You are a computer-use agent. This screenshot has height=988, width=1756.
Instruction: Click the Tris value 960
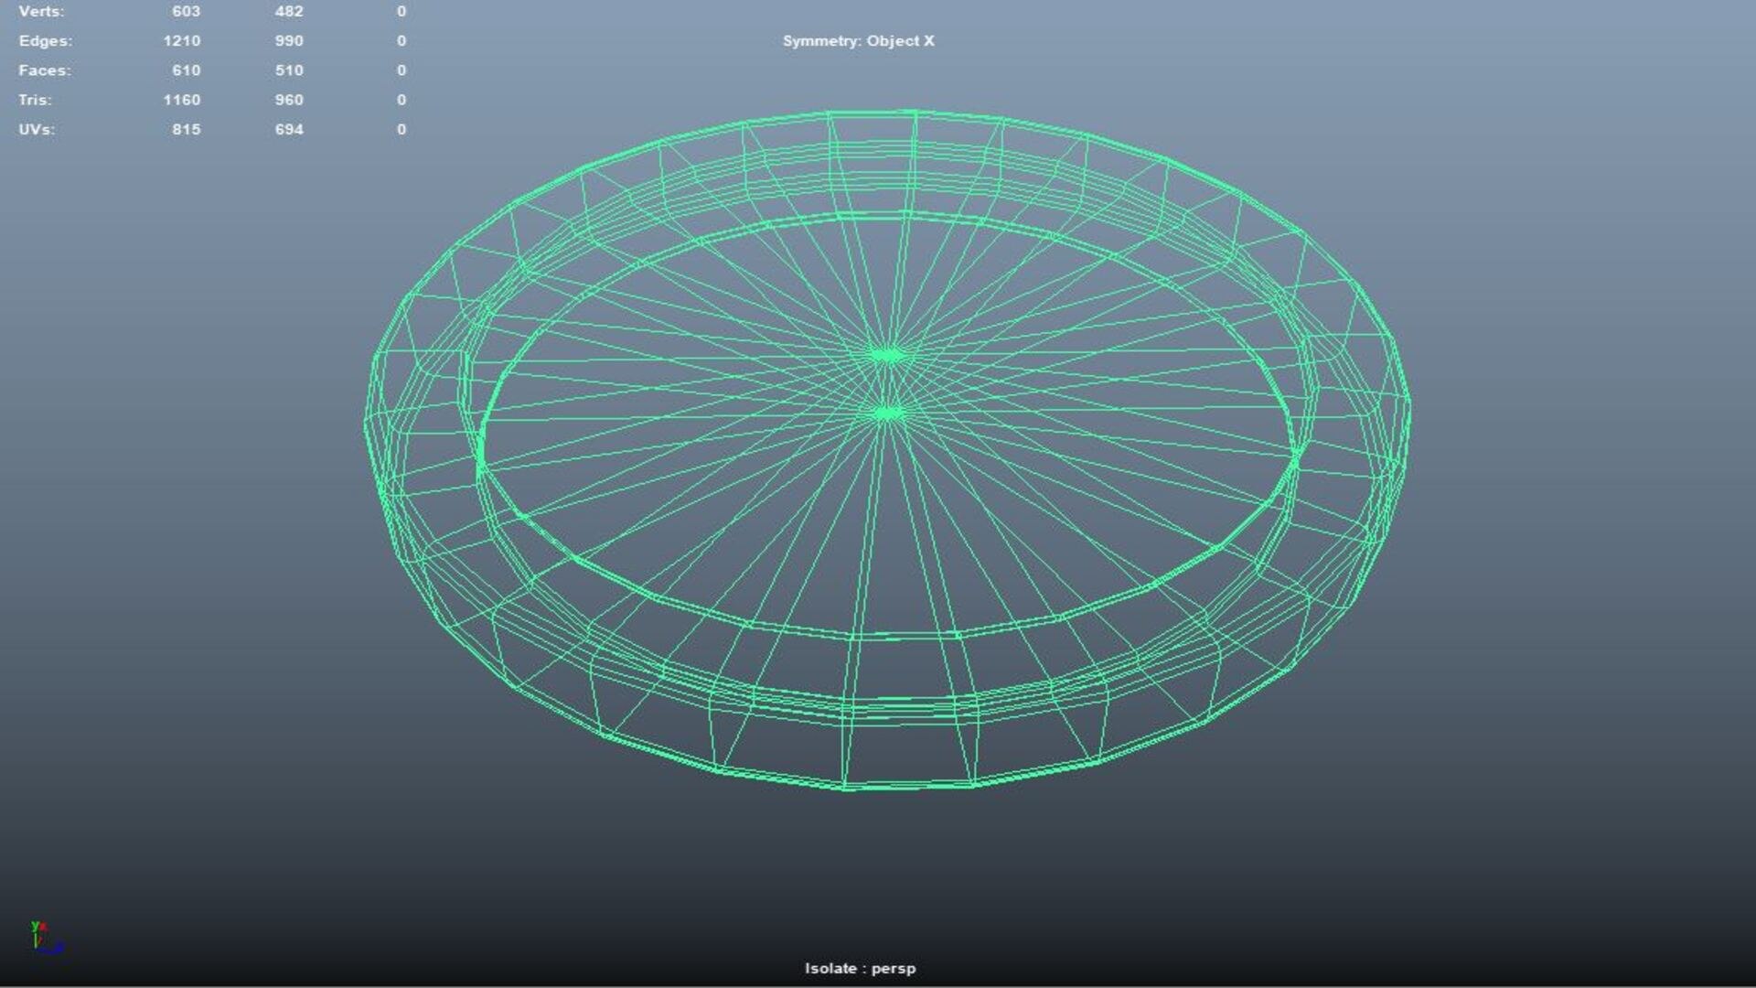289,100
